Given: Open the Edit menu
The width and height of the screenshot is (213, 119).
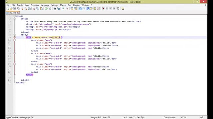Looking at the screenshot, I should (x=13, y=5).
